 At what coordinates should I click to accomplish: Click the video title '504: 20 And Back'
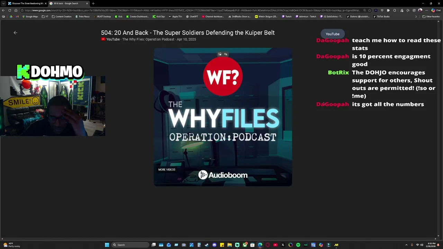(x=188, y=33)
